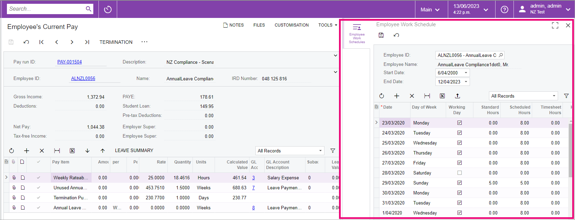Screen dimensions: 575x220
Task: Go to previous record
Action: click(x=57, y=42)
